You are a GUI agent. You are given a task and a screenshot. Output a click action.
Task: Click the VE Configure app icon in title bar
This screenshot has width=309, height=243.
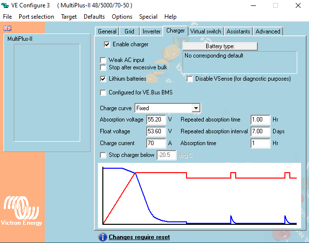click(5, 5)
